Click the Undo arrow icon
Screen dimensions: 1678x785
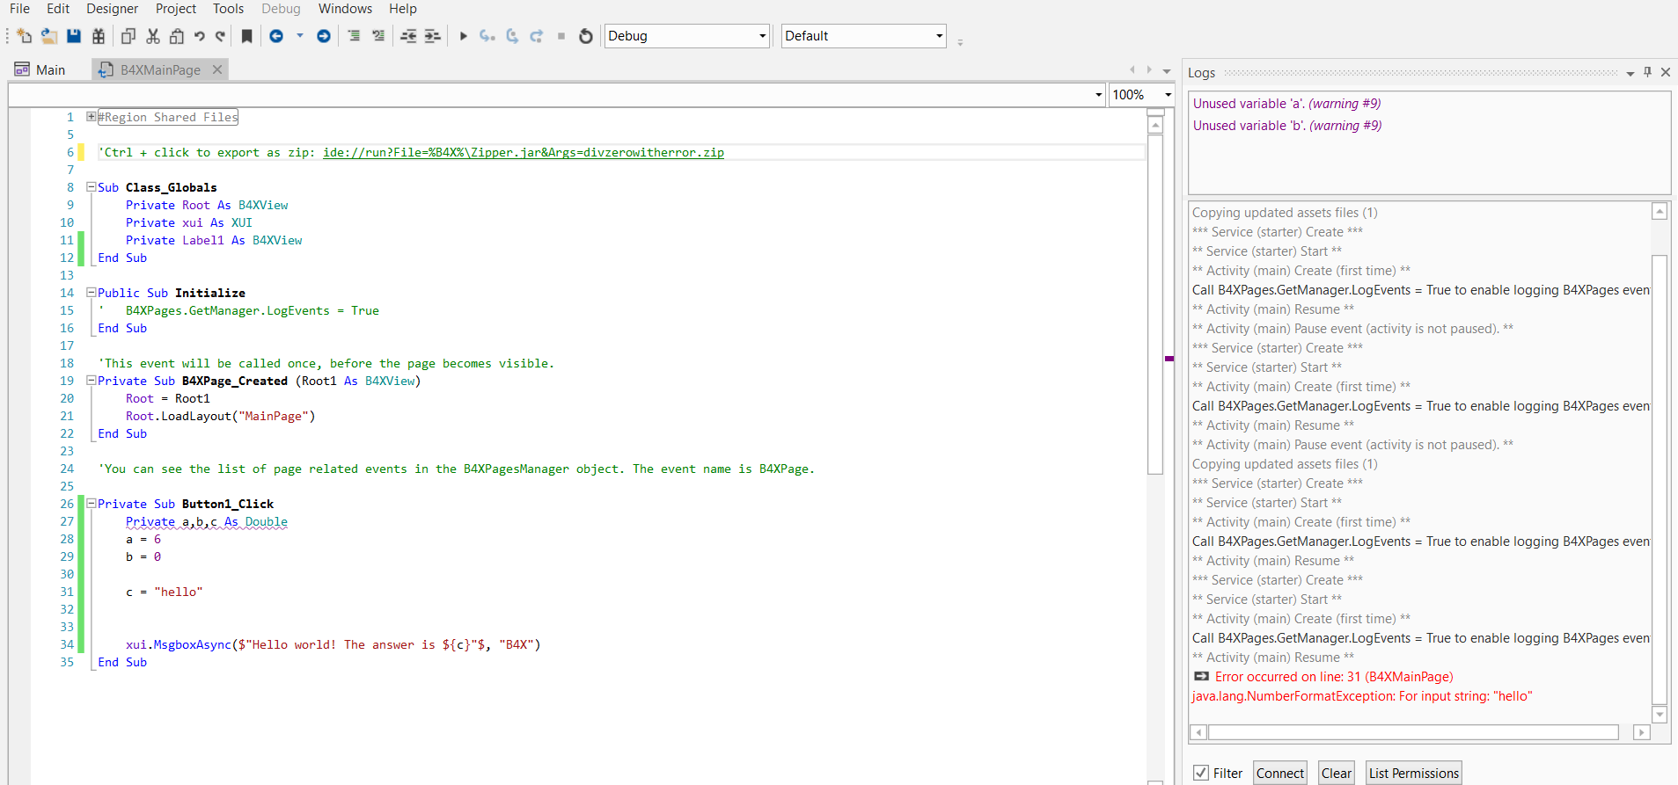[200, 36]
